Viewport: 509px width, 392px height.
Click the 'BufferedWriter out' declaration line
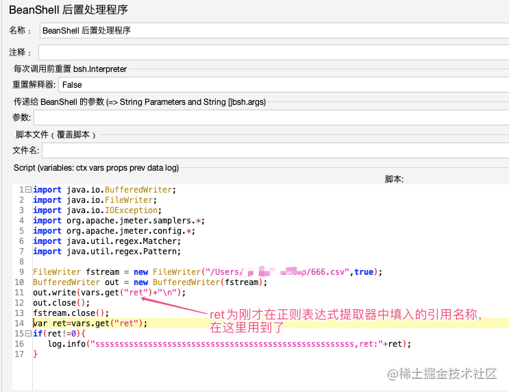(x=150, y=282)
